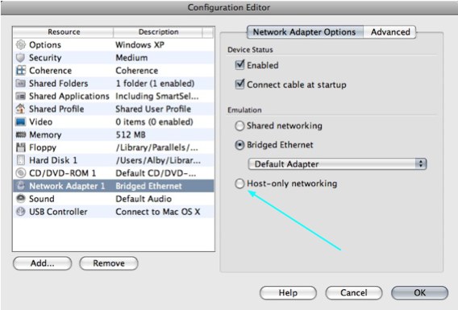The width and height of the screenshot is (458, 310).
Task: Click the Sound speaker icon
Action: (x=21, y=199)
